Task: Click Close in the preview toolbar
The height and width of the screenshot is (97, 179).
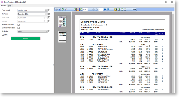Action: point(134,9)
